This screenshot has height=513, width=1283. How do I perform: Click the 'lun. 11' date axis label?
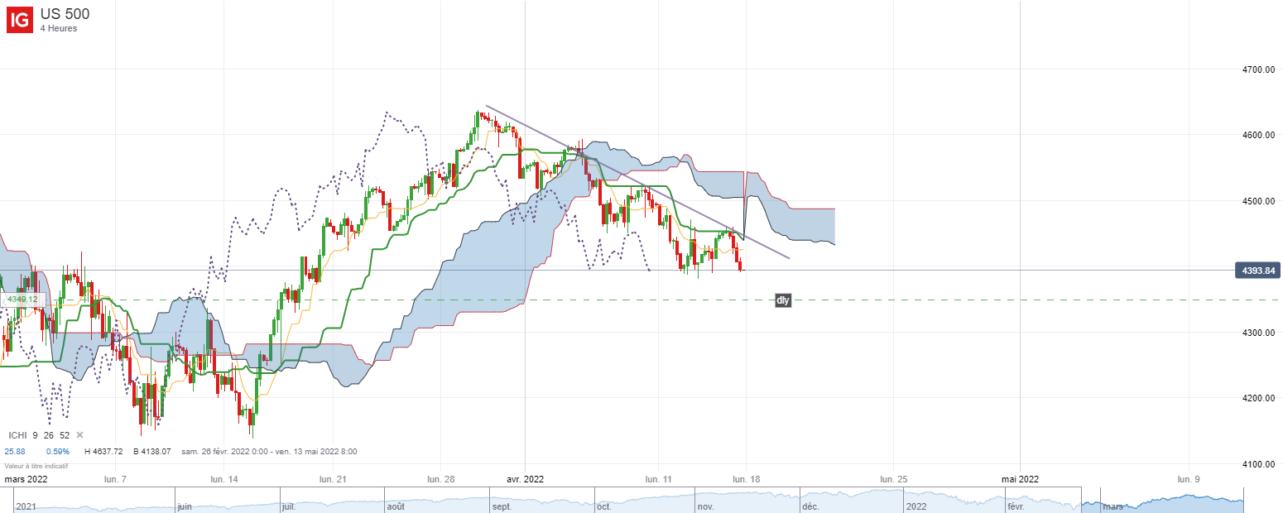point(658,479)
